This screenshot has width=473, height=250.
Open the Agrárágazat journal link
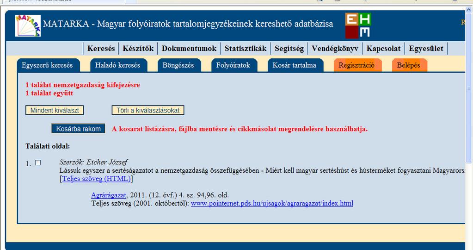point(109,195)
